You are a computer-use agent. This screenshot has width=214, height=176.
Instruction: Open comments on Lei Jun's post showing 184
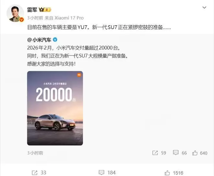point(107,172)
